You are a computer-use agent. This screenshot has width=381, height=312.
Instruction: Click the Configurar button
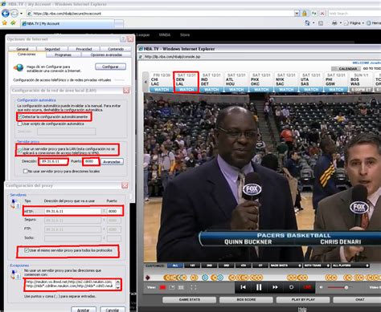[x=110, y=67]
